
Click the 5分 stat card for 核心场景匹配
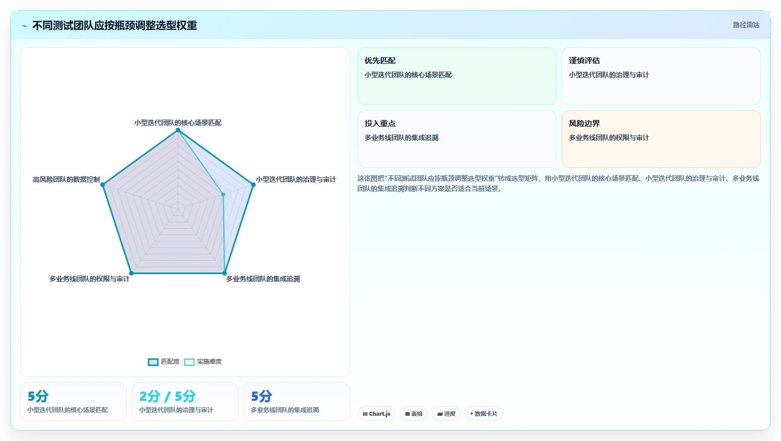pyautogui.click(x=73, y=402)
